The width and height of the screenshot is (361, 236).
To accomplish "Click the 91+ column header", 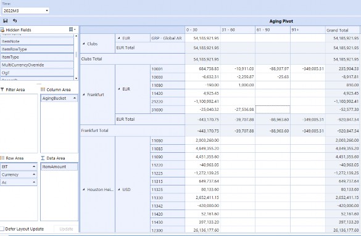I will (x=307, y=30).
